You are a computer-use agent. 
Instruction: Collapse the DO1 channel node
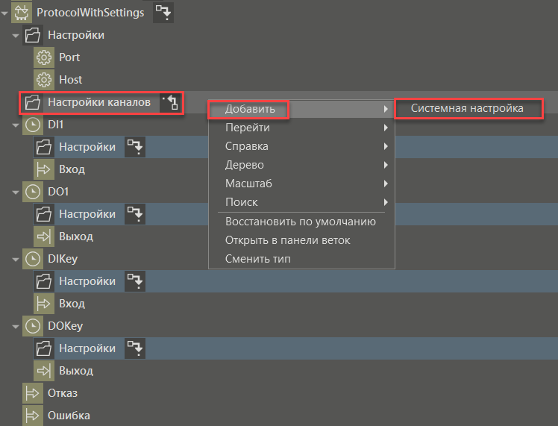click(16, 192)
